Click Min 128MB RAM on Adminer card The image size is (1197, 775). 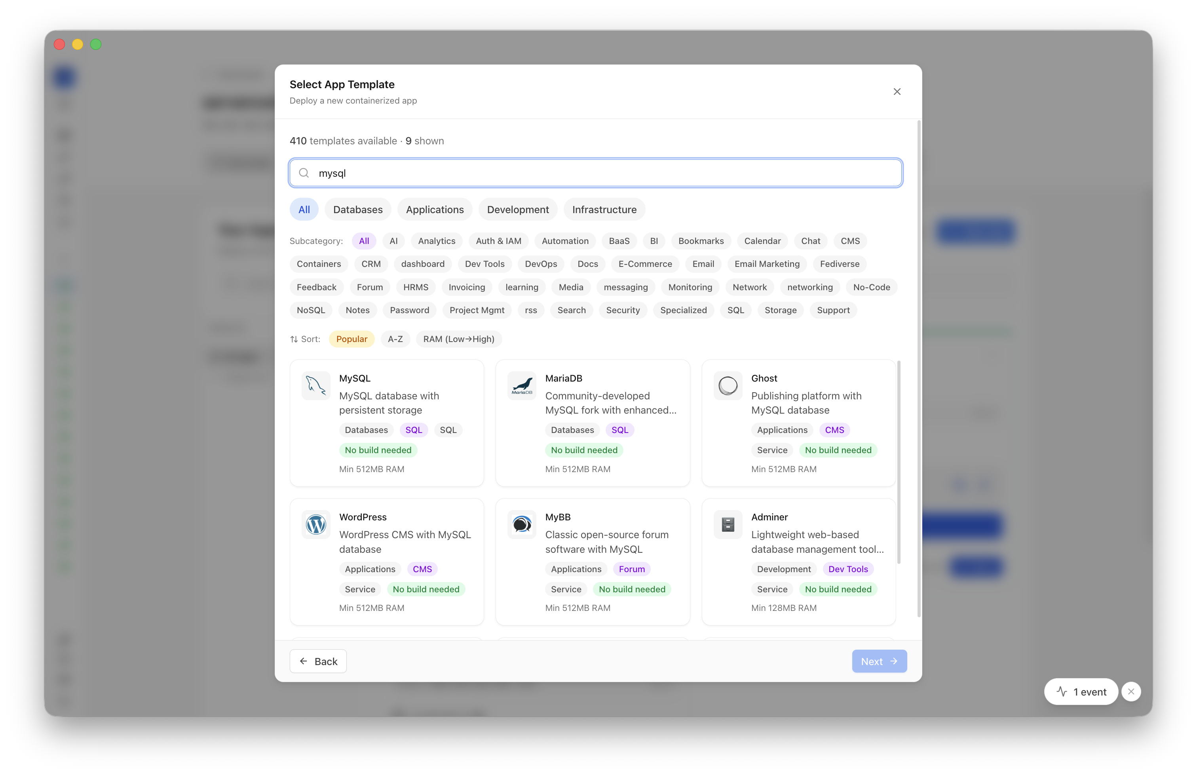click(784, 608)
